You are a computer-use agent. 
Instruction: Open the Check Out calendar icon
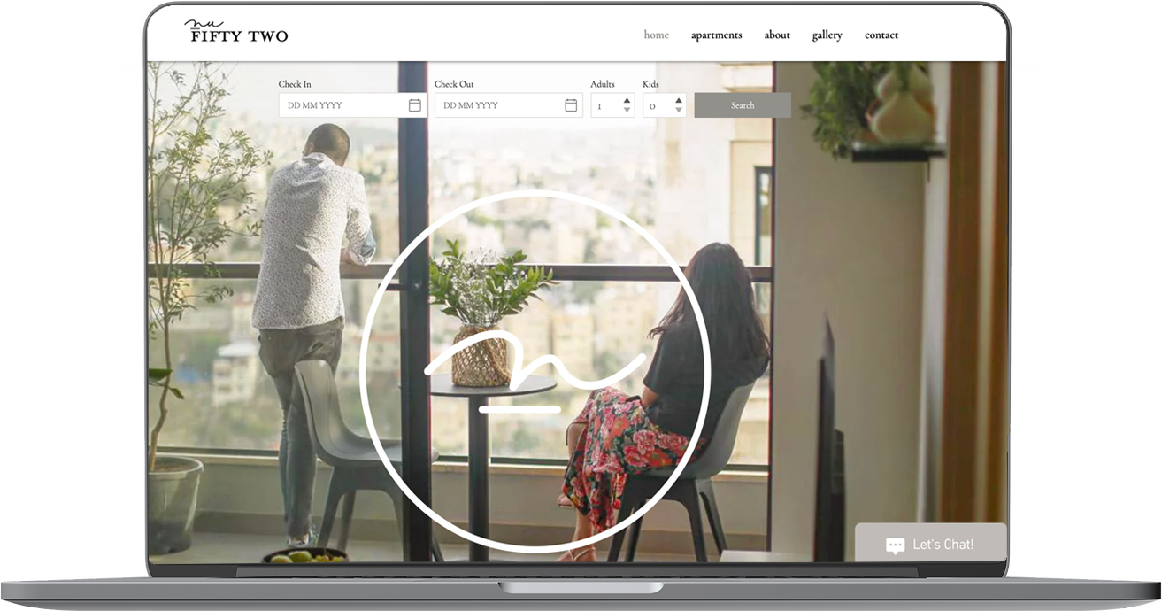(x=571, y=105)
